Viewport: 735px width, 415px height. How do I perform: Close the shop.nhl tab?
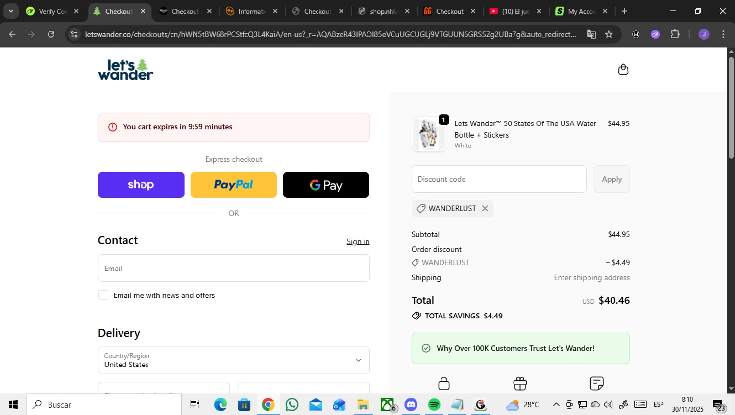[x=407, y=11]
